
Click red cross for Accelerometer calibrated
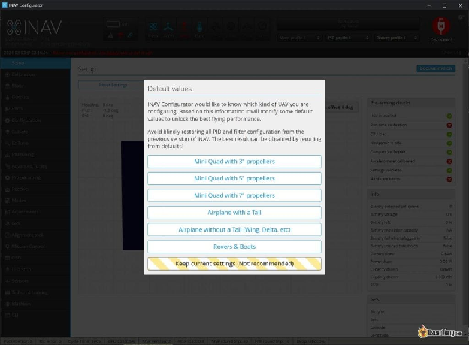(449, 162)
